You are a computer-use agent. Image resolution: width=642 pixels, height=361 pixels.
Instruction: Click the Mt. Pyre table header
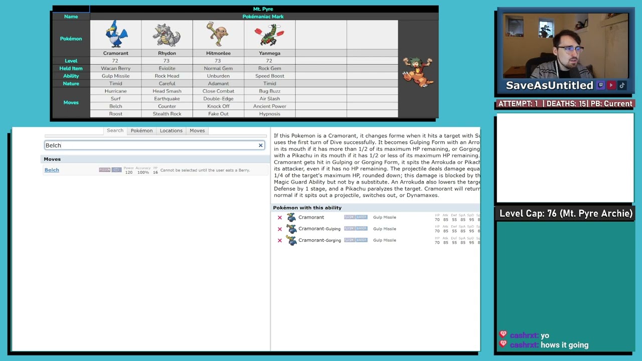(x=263, y=9)
